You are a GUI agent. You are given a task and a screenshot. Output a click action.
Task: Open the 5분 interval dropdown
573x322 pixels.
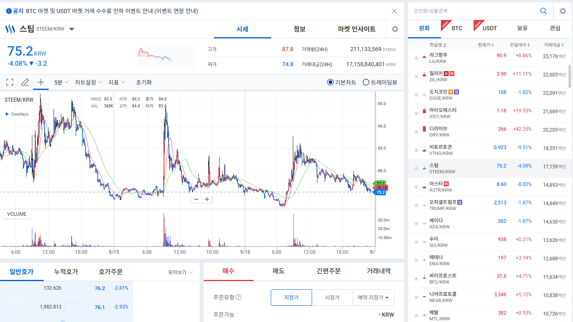(61, 82)
